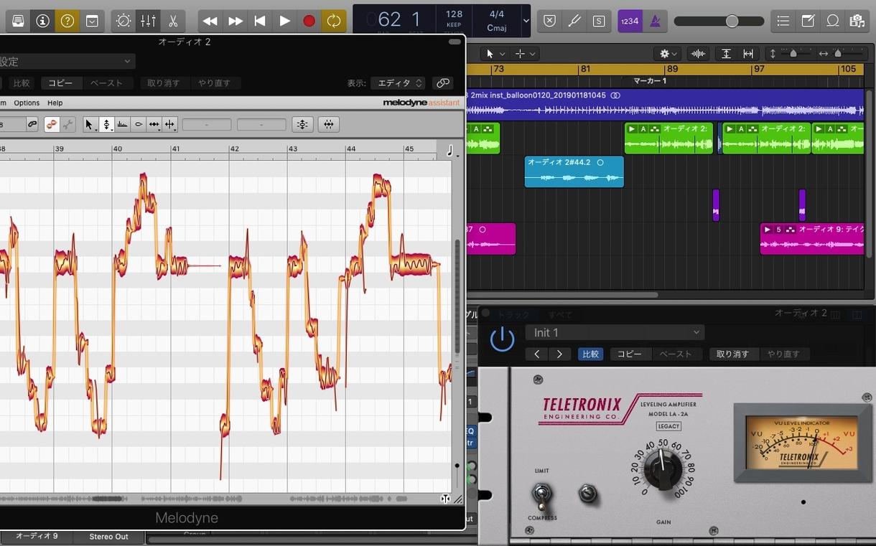Click Melodyne window コピー button

(60, 83)
